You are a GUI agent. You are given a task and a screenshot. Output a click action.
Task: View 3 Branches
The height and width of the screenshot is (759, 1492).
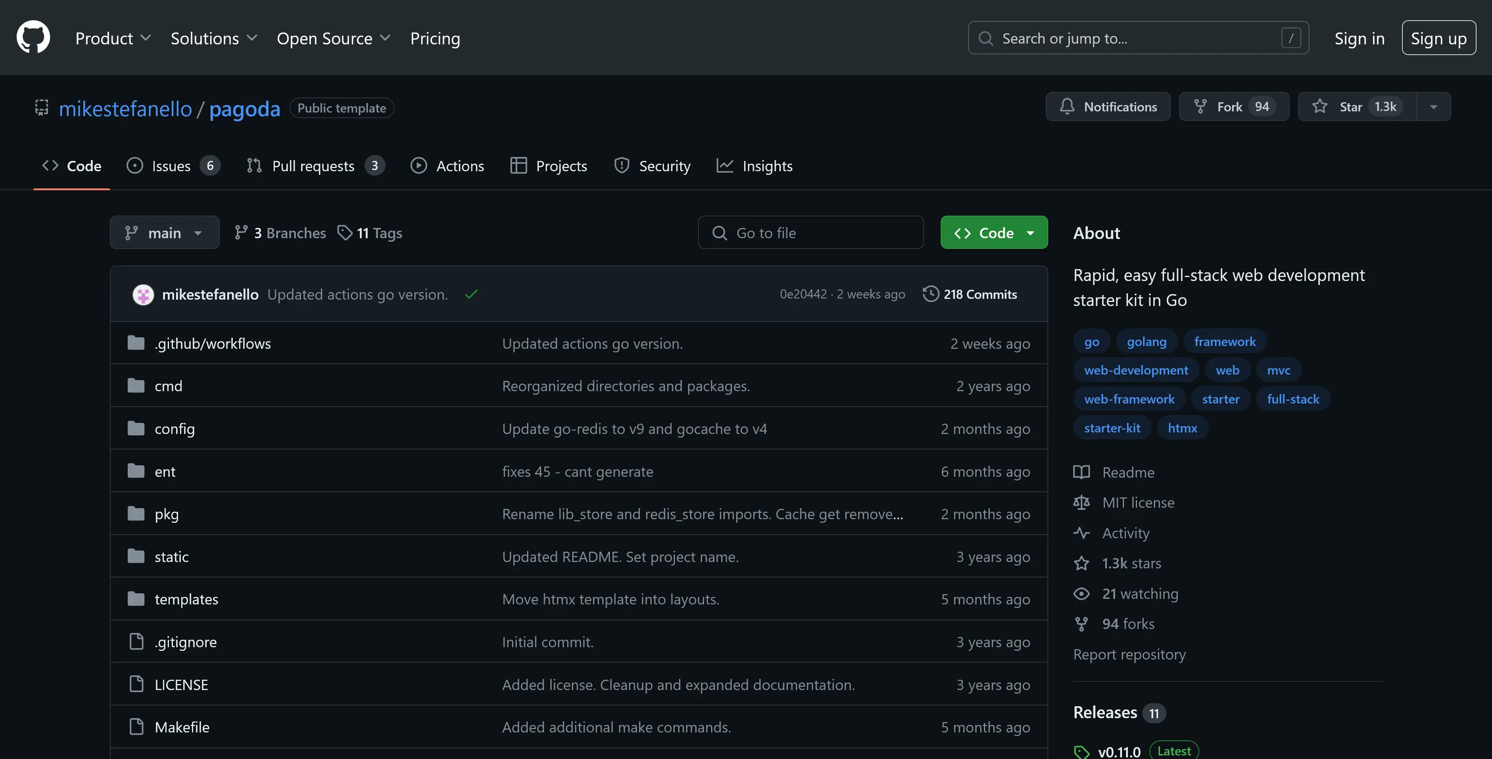click(x=280, y=233)
